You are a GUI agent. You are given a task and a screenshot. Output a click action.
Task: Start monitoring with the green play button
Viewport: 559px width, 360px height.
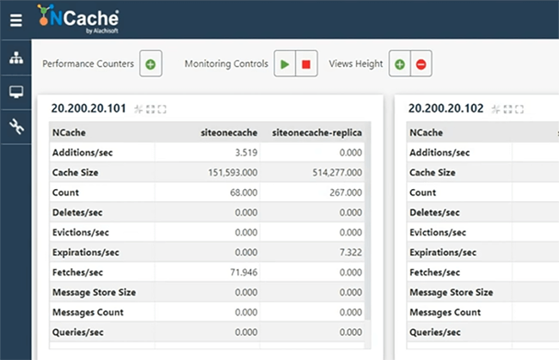[285, 64]
